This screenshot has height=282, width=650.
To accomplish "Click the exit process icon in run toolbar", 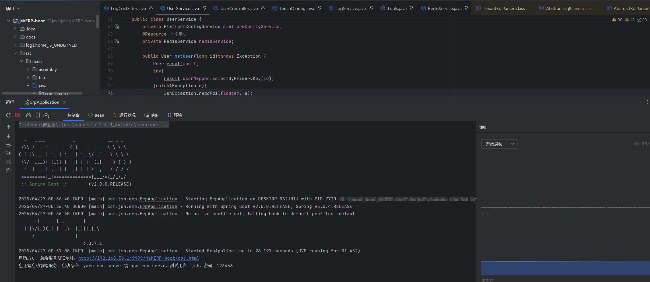I will pos(38,115).
